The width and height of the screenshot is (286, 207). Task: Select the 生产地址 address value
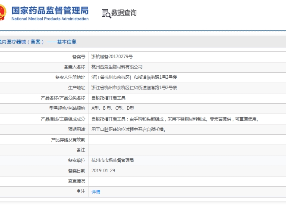(134, 88)
